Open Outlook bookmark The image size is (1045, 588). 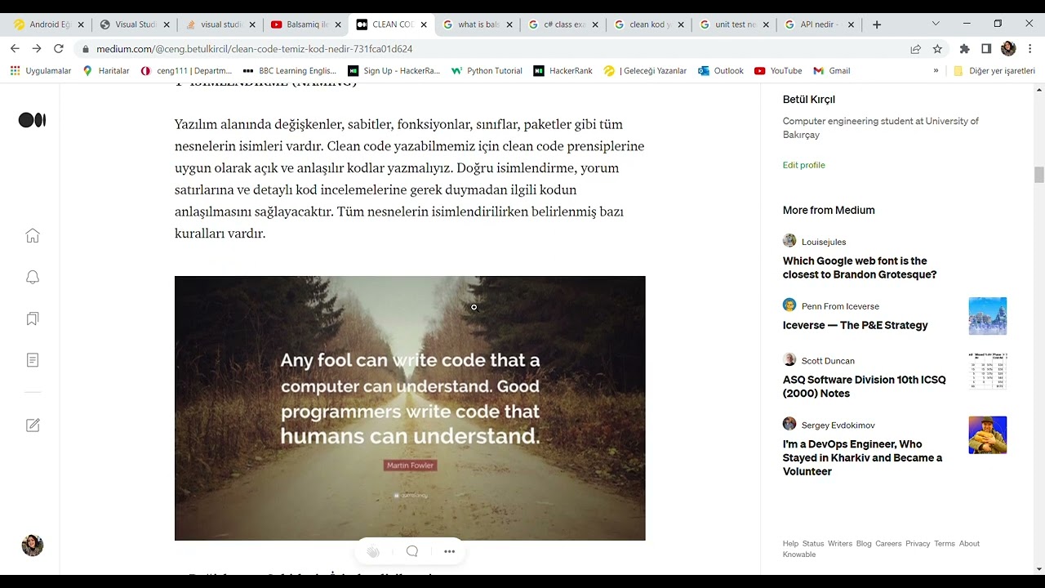coord(721,71)
